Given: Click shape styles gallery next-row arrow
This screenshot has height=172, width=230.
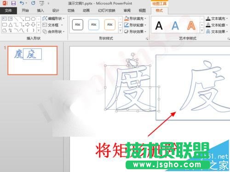Looking at the screenshot, I should point(121,25).
